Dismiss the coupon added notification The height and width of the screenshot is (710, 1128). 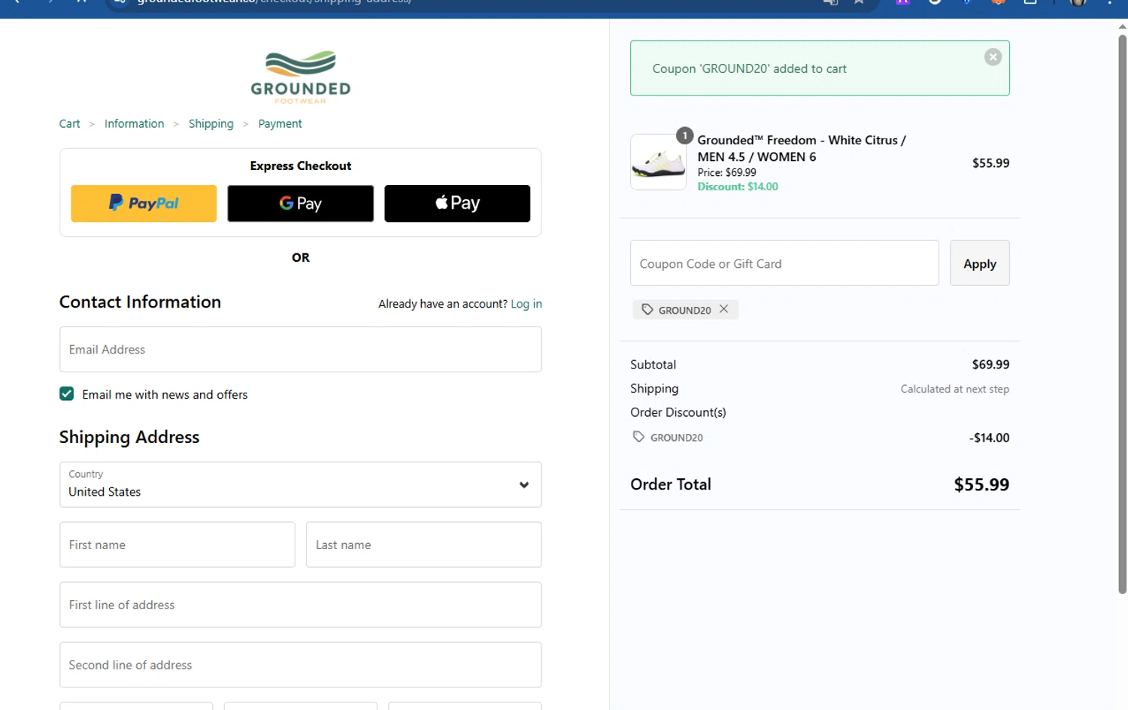[x=993, y=57]
